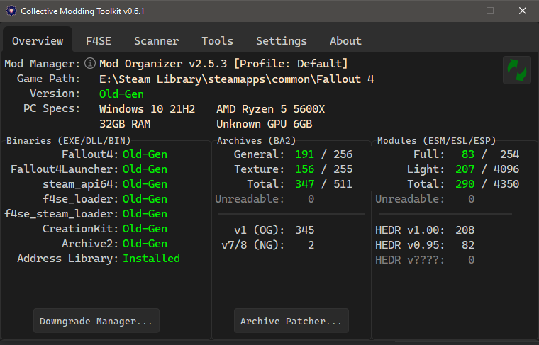Switch to the Overview tab

coord(38,41)
